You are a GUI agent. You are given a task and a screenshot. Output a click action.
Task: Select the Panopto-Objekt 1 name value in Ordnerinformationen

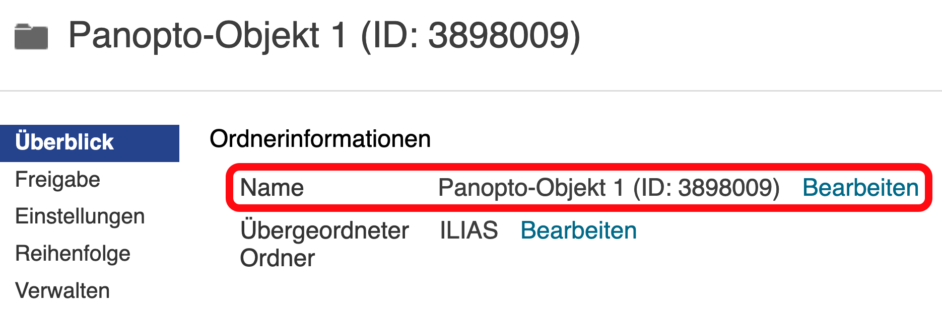pos(609,188)
